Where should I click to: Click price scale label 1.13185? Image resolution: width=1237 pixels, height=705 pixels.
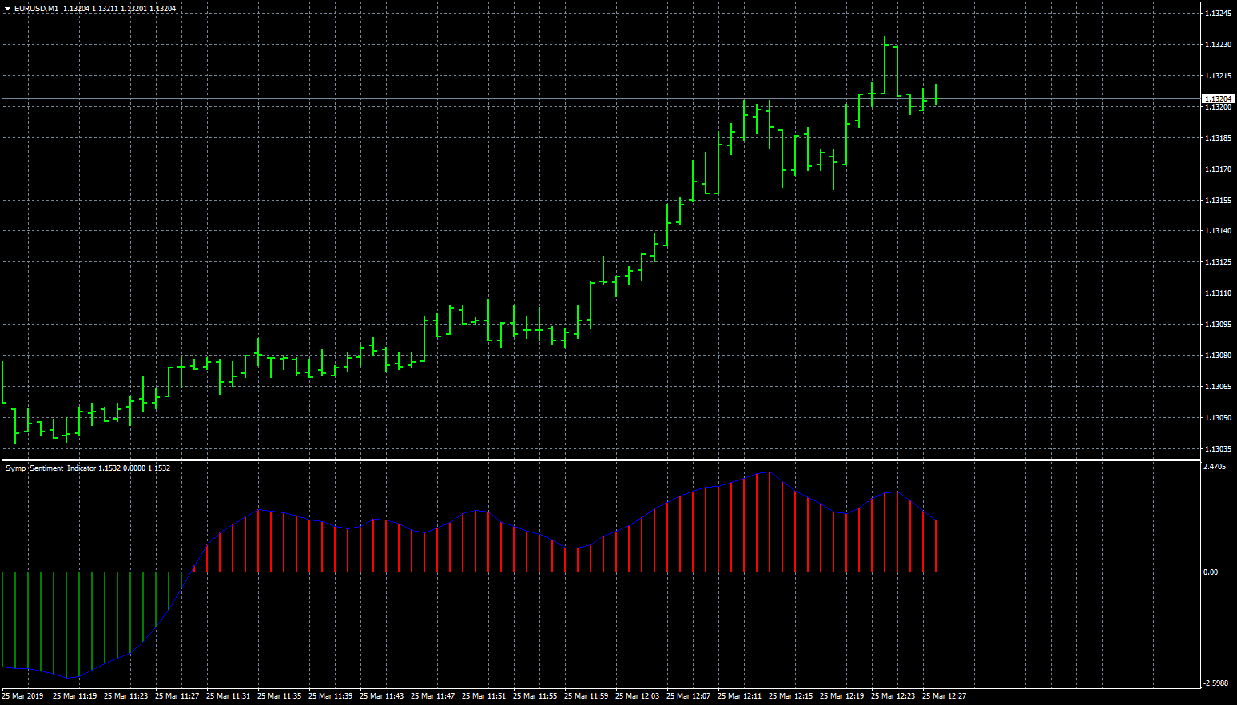[1218, 138]
